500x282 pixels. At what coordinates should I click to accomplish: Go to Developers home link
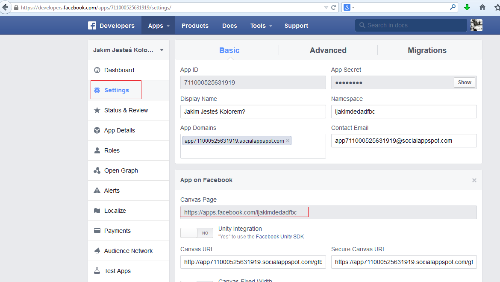(117, 26)
